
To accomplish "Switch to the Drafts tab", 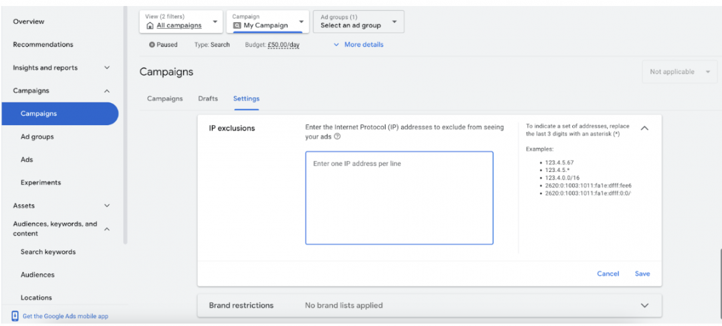I will pyautogui.click(x=208, y=98).
